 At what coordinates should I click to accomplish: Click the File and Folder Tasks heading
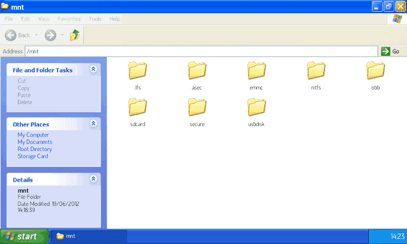[x=43, y=70]
